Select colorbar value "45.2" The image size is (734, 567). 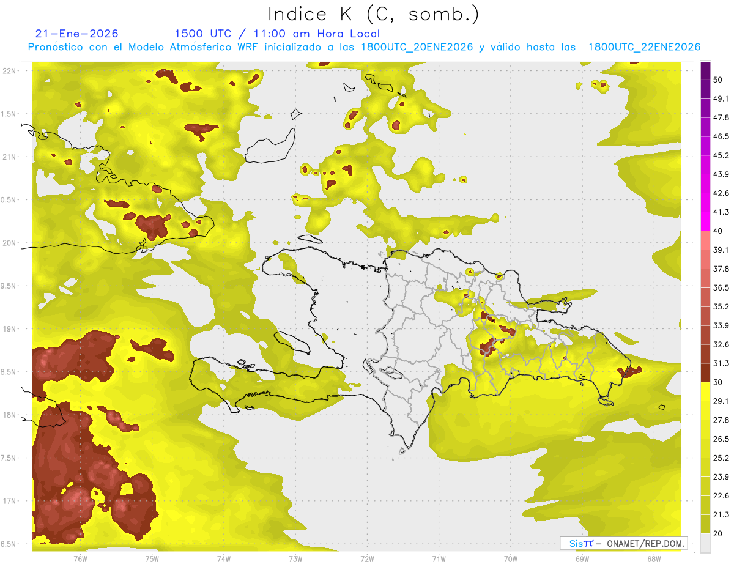(x=721, y=155)
